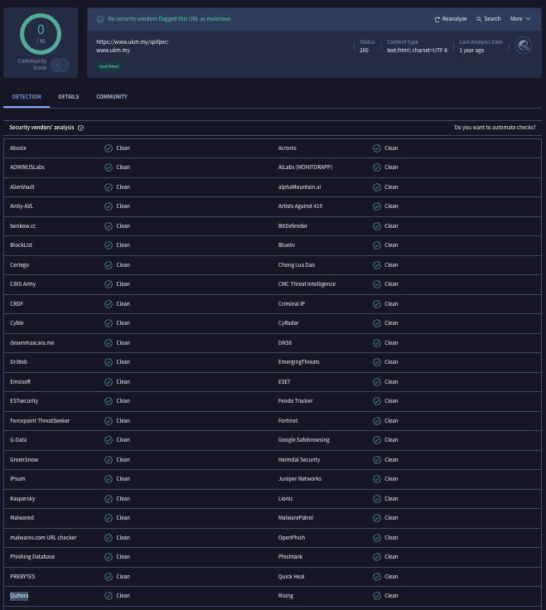
Task: Click the Forcepoint ThreatSeeker vendor name
Action: click(40, 420)
